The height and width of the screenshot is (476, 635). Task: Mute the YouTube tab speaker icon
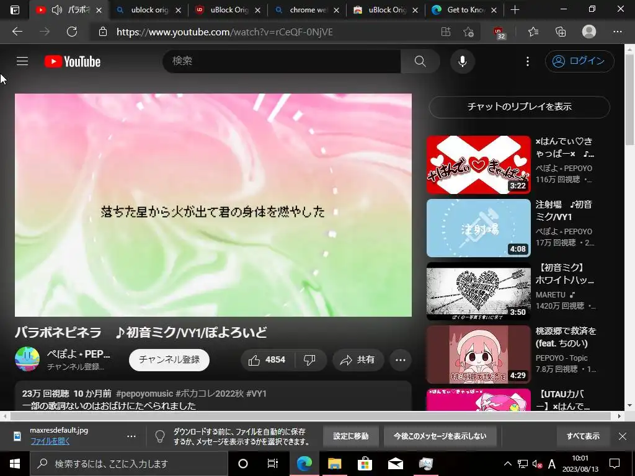(x=57, y=10)
